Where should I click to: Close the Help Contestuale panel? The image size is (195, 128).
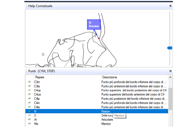170,6
